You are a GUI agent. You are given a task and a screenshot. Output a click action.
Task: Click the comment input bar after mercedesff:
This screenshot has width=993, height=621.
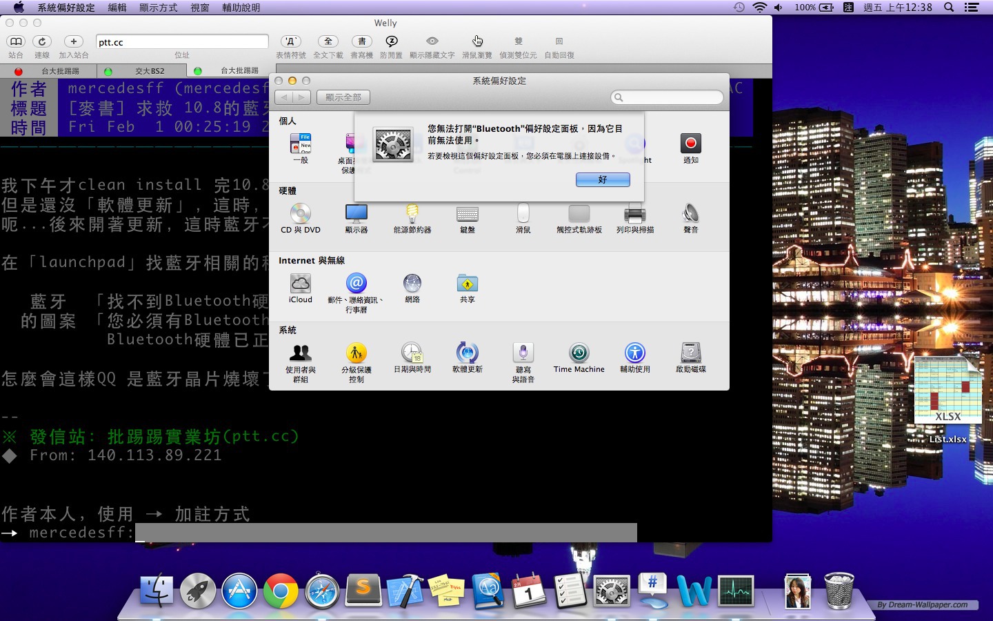coord(385,533)
